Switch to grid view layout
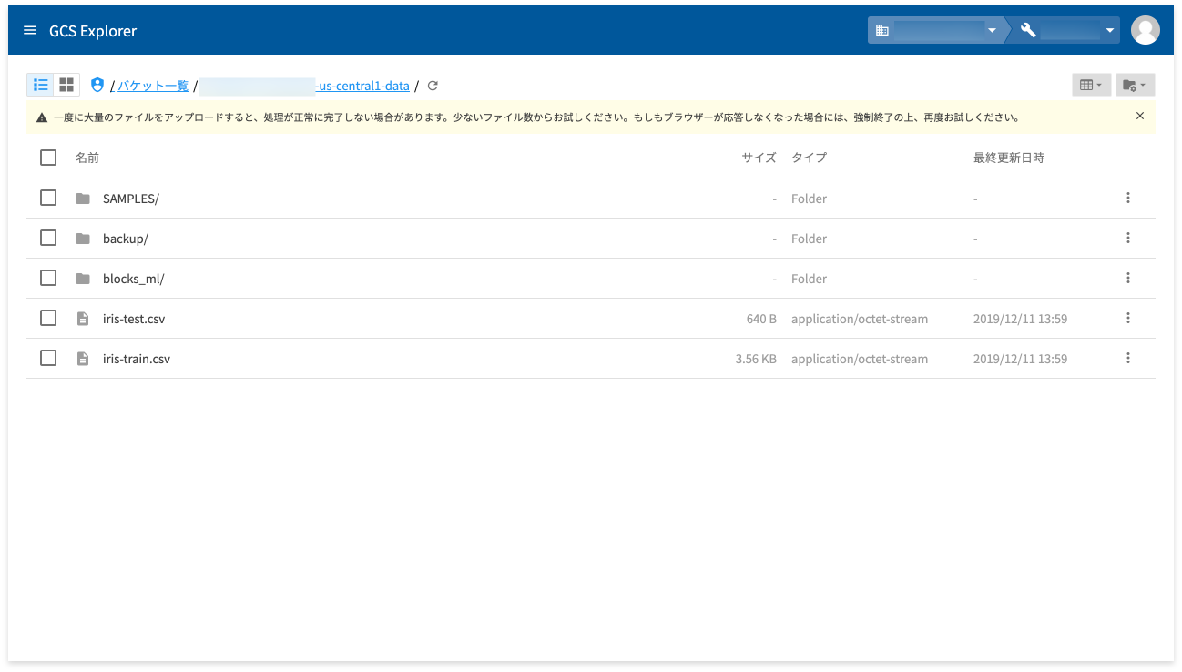The width and height of the screenshot is (1182, 672). point(66,85)
